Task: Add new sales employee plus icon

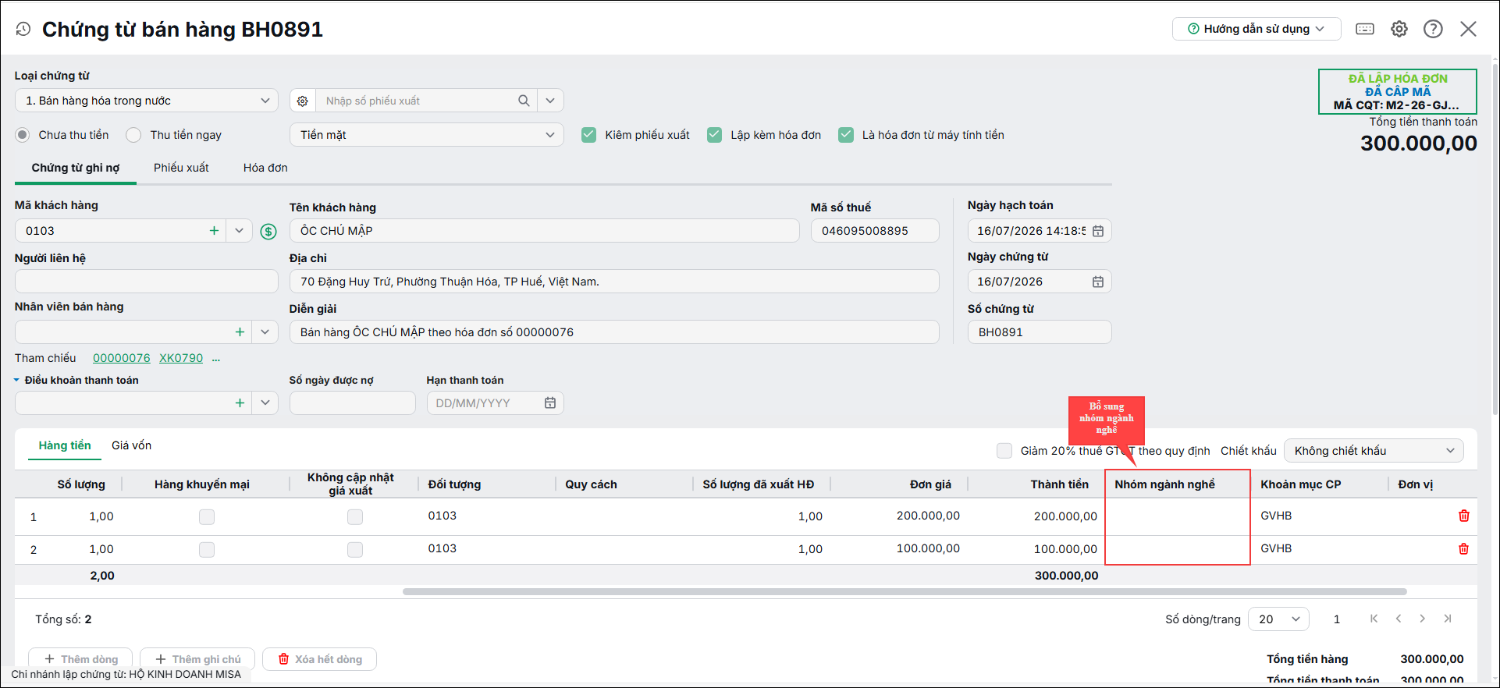Action: (x=240, y=332)
